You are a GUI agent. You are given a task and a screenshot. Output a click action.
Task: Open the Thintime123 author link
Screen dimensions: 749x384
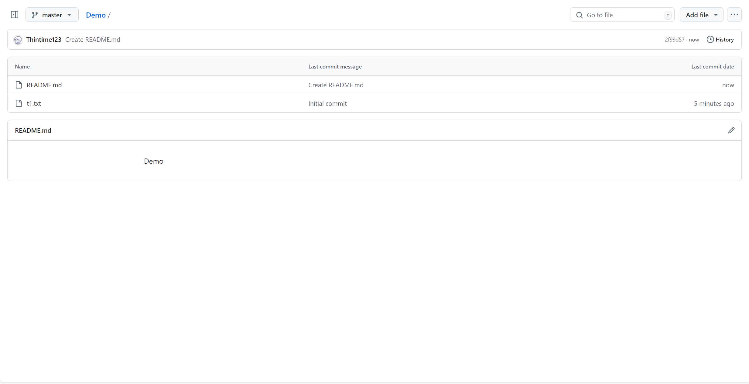[44, 40]
